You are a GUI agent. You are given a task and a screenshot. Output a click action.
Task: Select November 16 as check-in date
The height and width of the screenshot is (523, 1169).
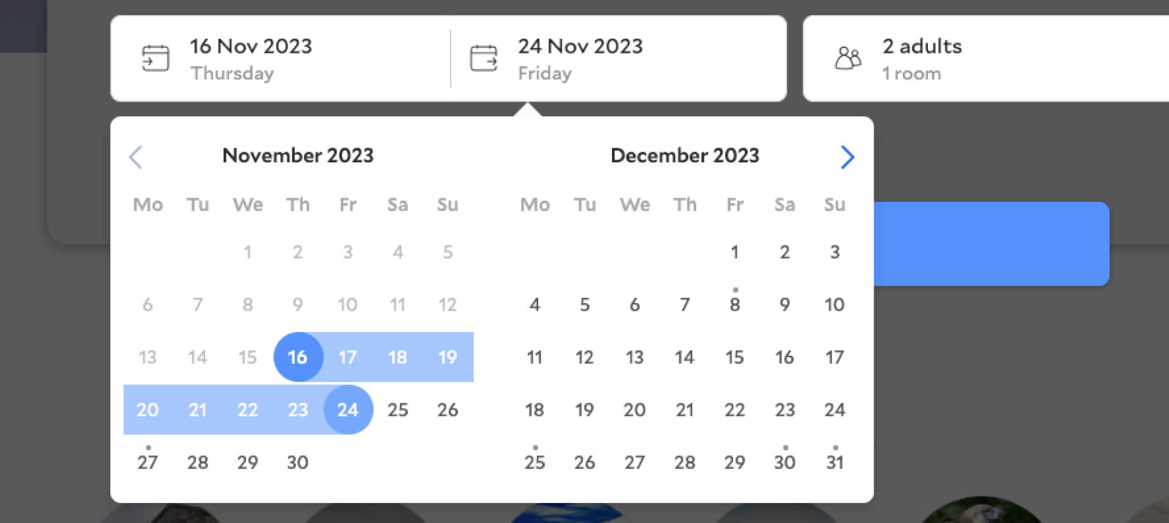point(298,358)
